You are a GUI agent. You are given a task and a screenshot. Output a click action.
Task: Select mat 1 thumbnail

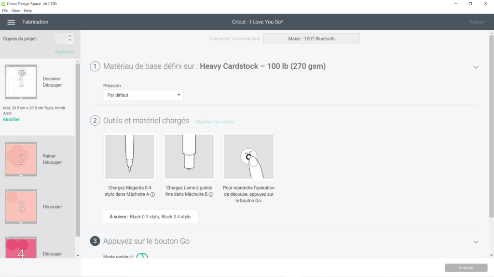(21, 82)
